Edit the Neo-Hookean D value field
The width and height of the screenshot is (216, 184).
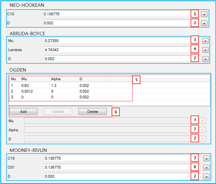point(117,23)
